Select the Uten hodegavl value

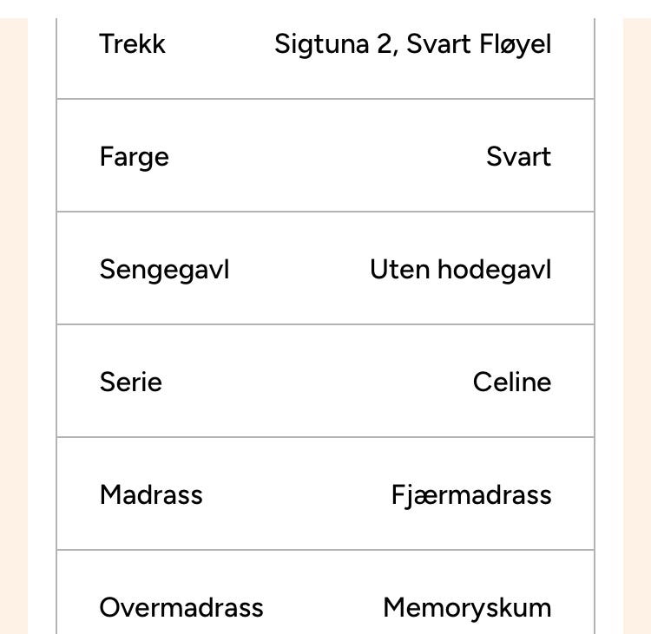(460, 271)
